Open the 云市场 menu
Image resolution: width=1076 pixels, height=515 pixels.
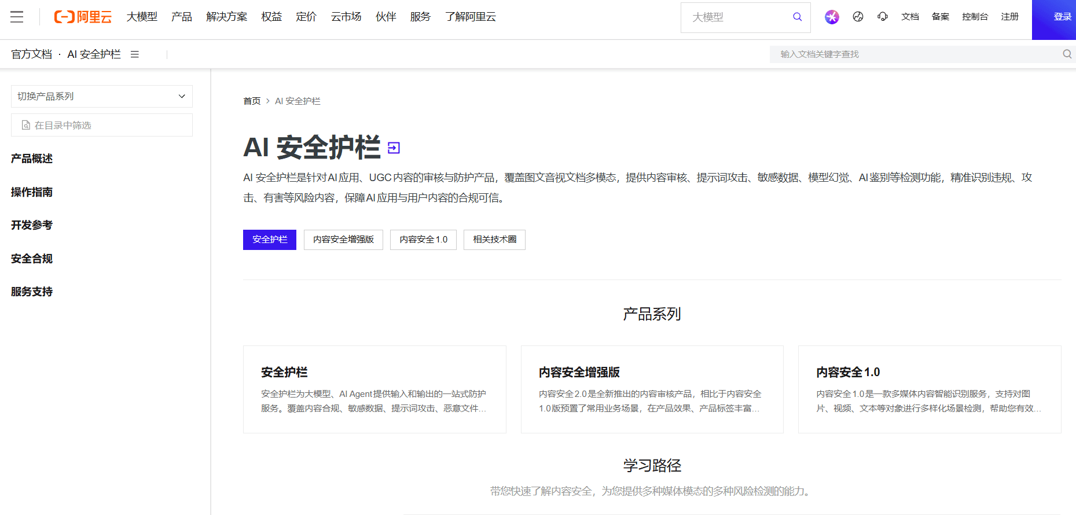click(346, 17)
